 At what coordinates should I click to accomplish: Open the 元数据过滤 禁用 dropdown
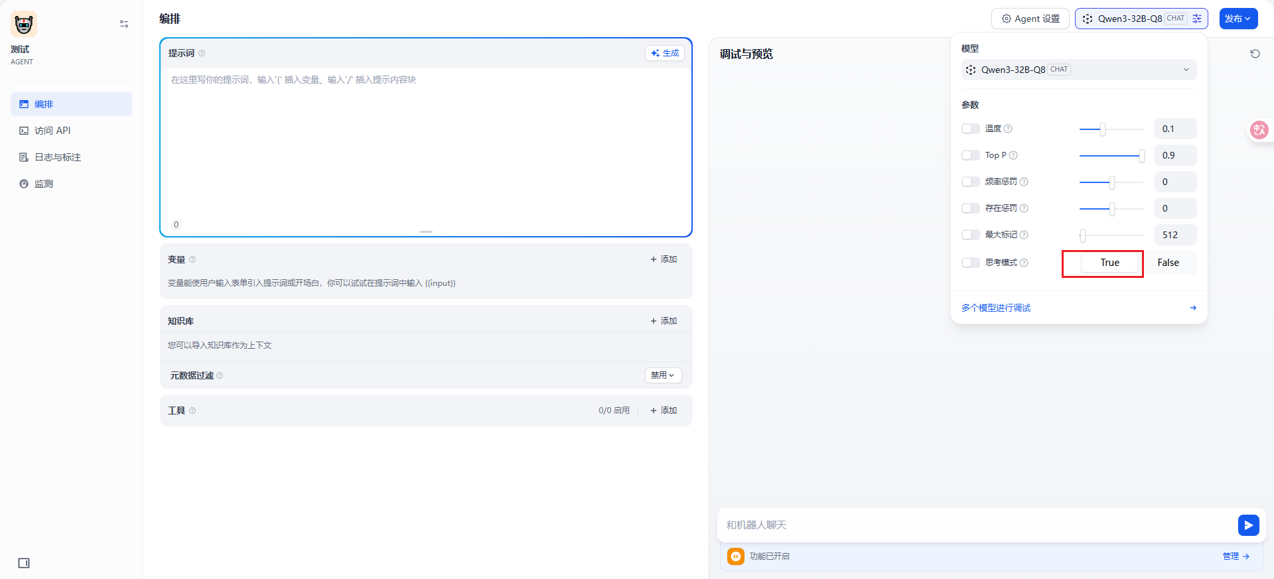click(663, 375)
